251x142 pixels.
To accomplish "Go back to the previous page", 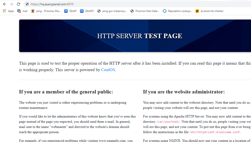I will (4, 4).
